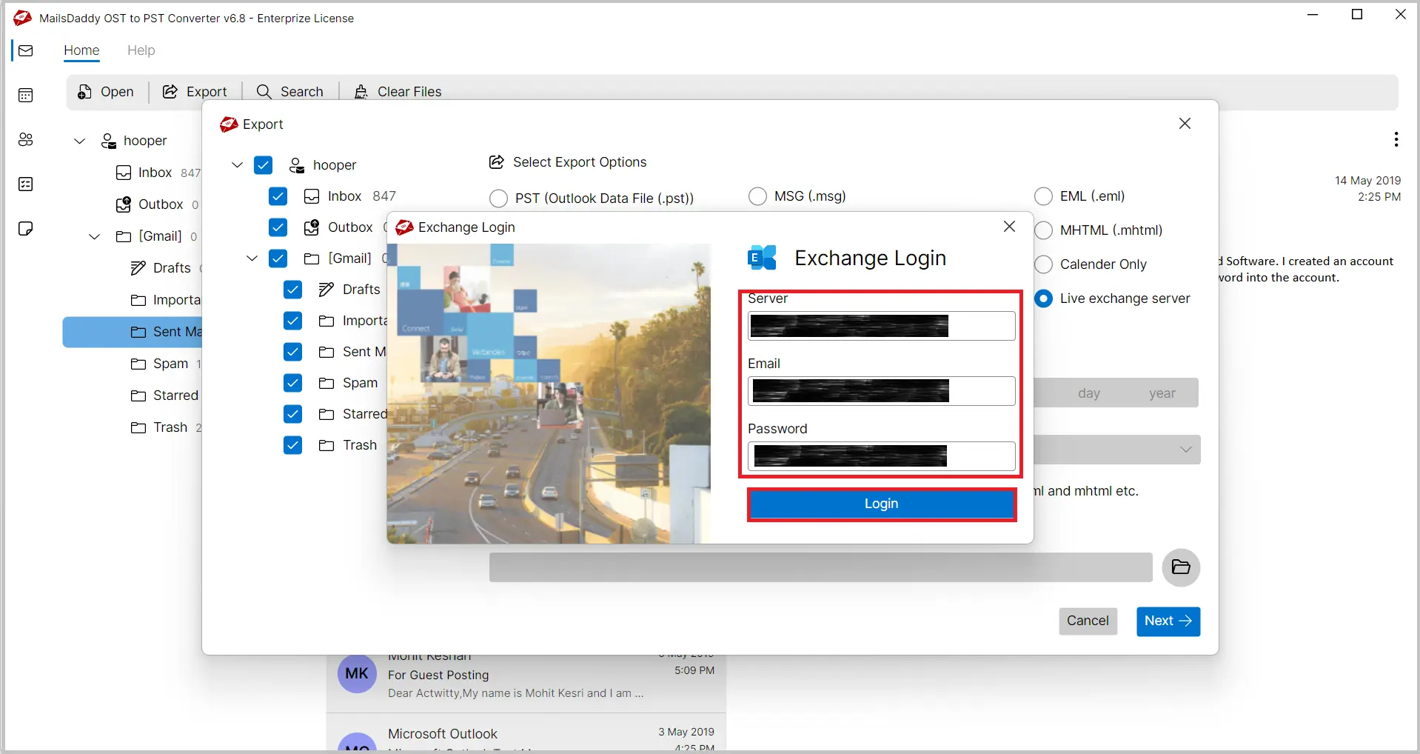Click the Password input field
This screenshot has width=1420, height=754.
pyautogui.click(x=881, y=456)
